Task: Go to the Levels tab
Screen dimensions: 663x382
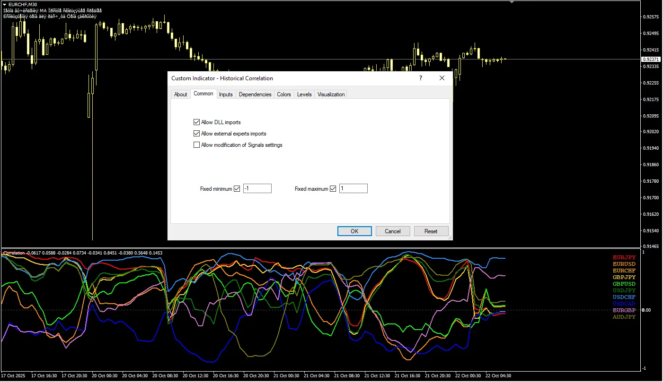Action: [304, 94]
